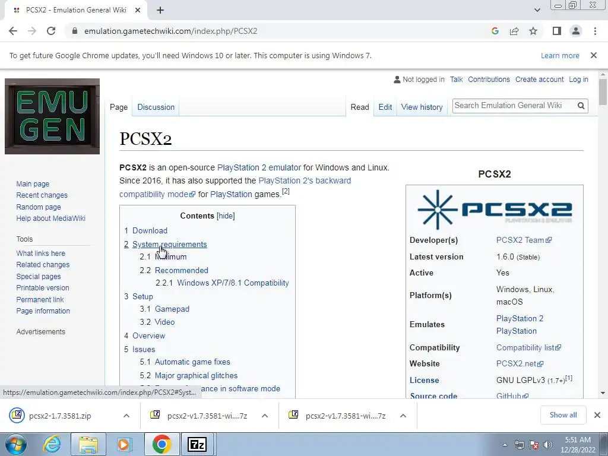Reload the current page

tap(51, 31)
